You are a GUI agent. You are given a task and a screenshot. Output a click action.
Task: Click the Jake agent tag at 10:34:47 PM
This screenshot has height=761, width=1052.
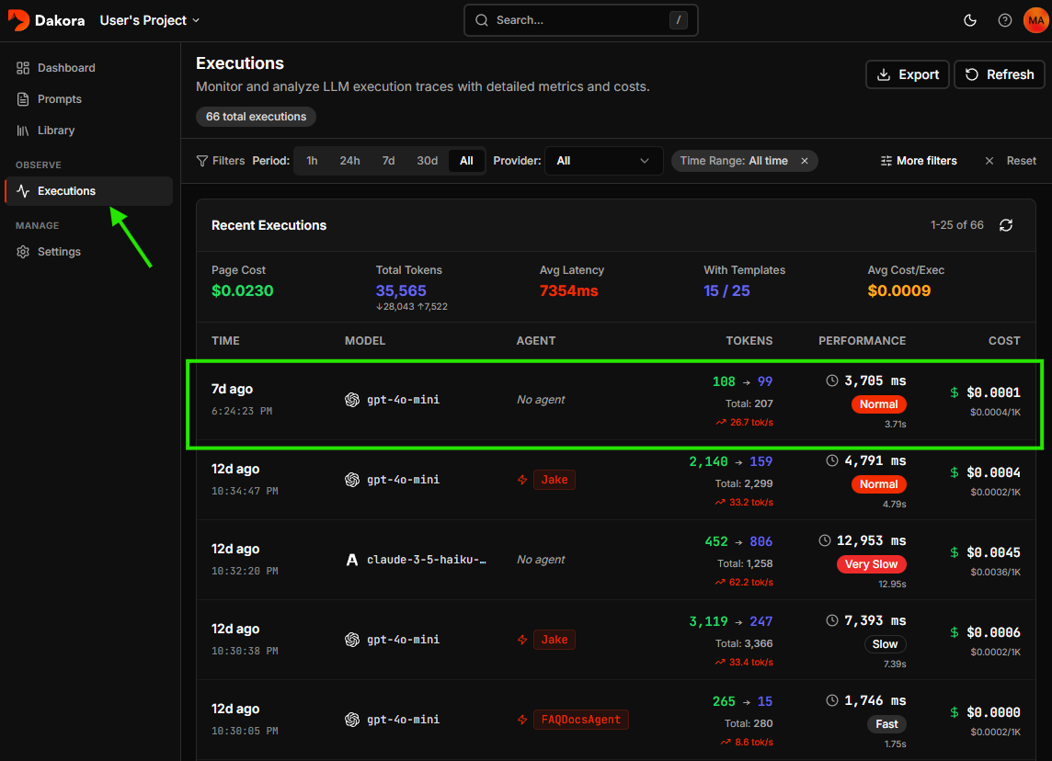(555, 480)
